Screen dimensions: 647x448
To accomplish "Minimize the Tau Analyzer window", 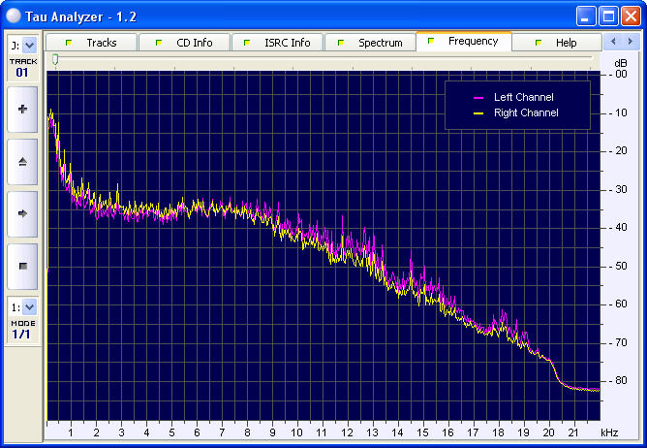I will 586,16.
